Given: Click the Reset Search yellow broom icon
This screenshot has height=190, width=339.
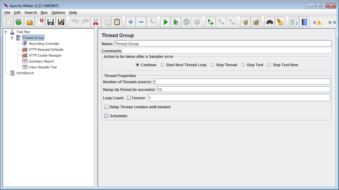Looking at the screenshot, I should click(x=280, y=22).
